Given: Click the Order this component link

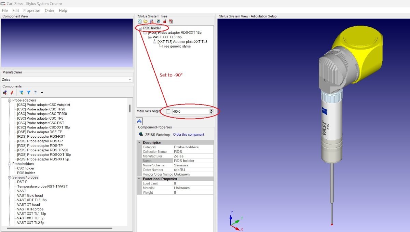Looking at the screenshot, I should 188,135.
